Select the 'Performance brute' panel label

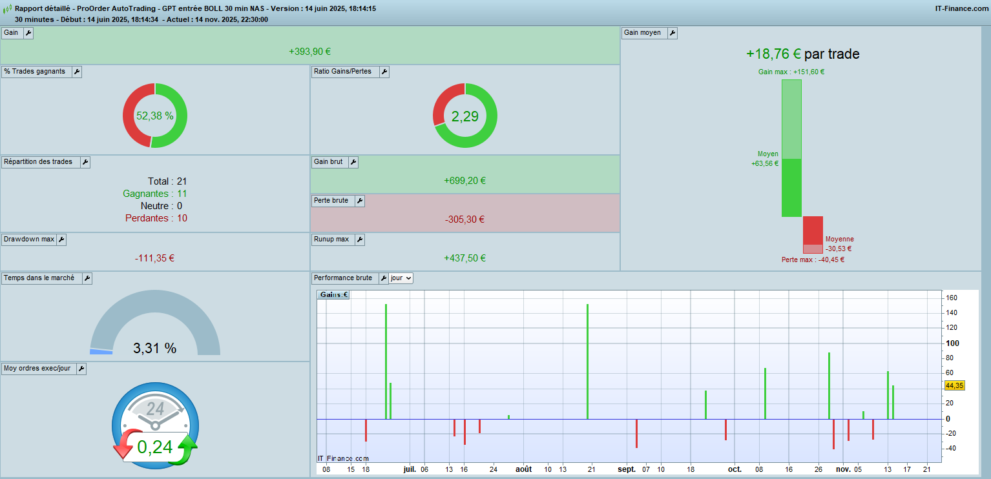pyautogui.click(x=342, y=278)
